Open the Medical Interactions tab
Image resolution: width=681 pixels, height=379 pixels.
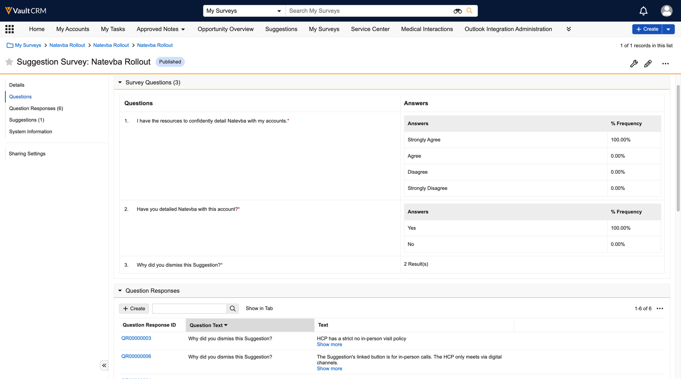click(427, 29)
